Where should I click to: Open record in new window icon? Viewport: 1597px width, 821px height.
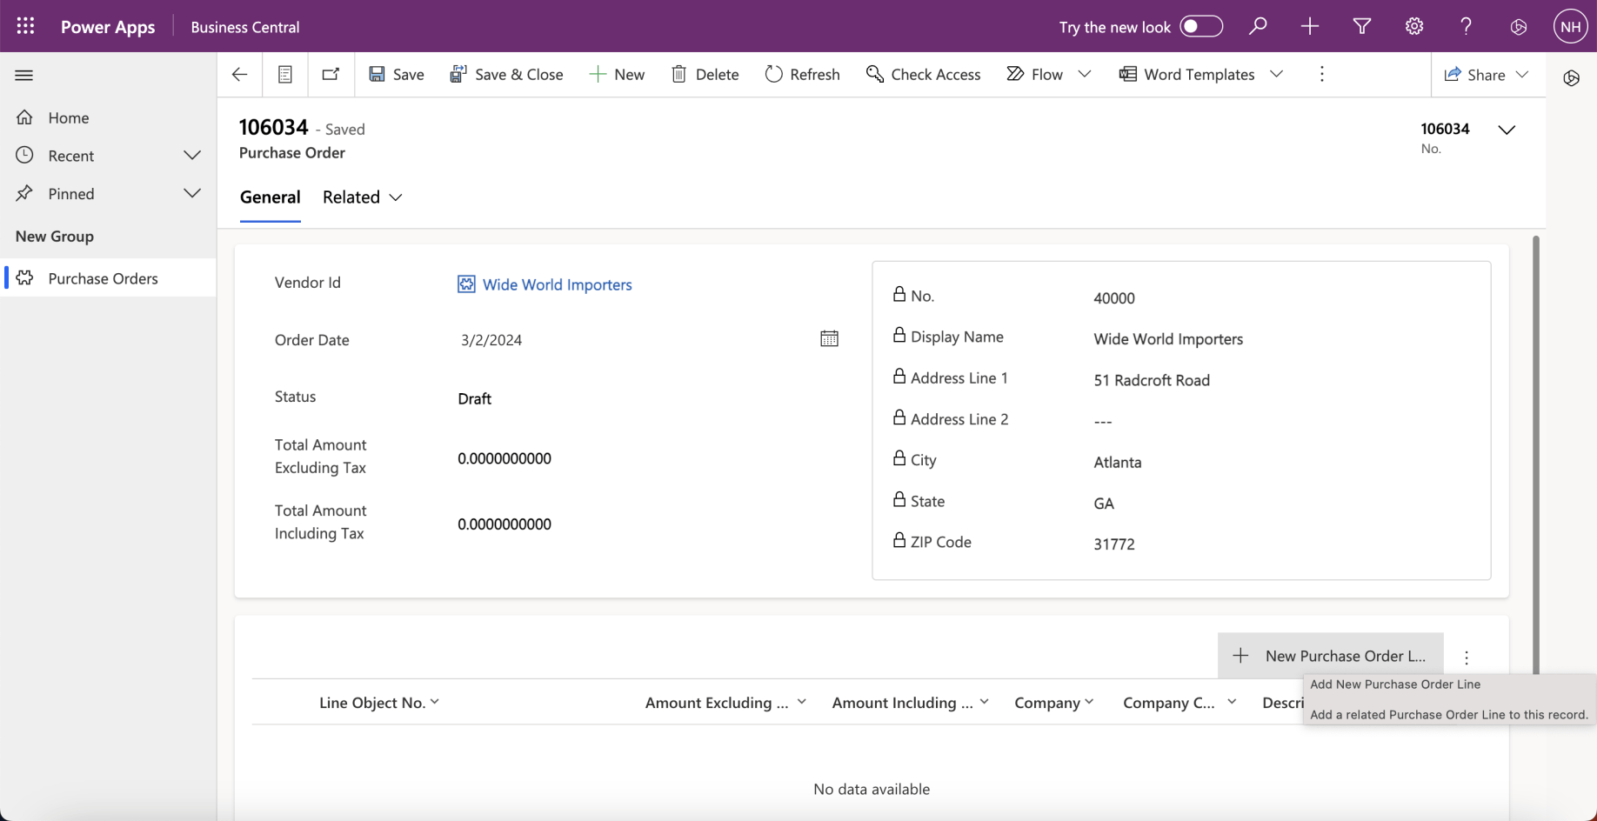click(331, 75)
